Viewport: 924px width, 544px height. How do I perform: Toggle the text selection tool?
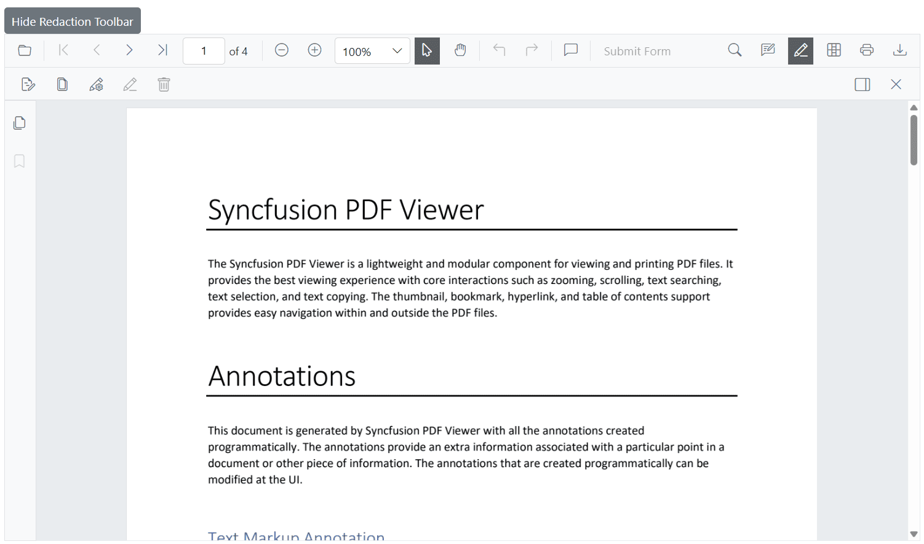click(x=427, y=50)
